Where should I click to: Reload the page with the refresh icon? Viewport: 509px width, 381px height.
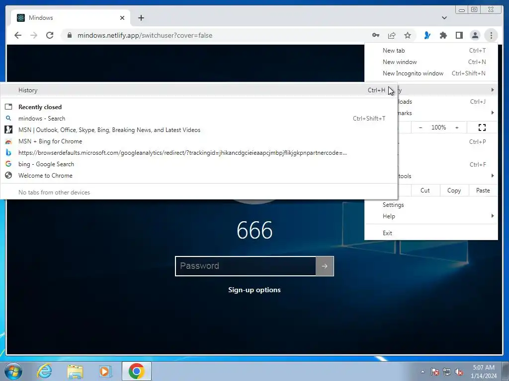pyautogui.click(x=50, y=35)
